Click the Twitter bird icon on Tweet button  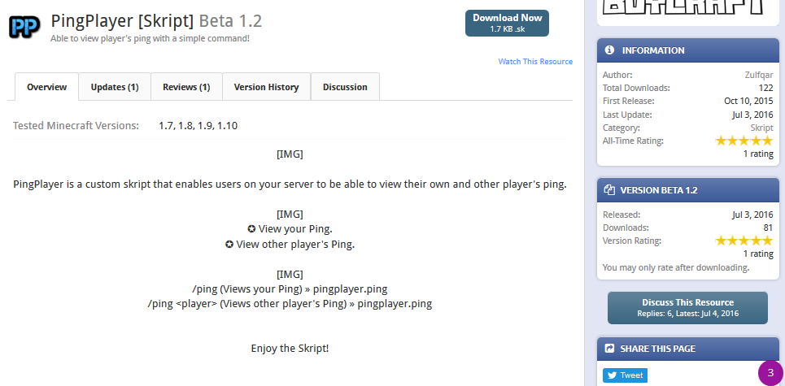pyautogui.click(x=612, y=375)
